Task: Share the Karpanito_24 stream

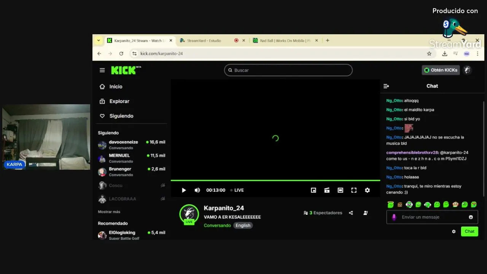Action: (351, 213)
